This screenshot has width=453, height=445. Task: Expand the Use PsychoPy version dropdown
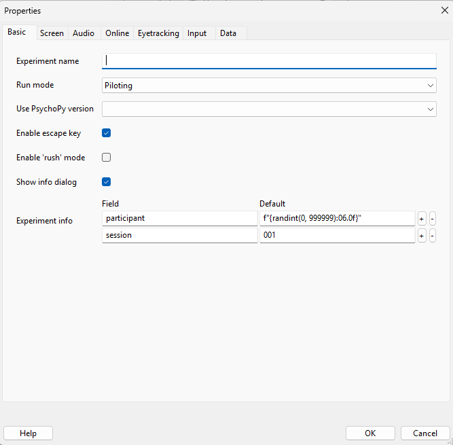click(269, 109)
